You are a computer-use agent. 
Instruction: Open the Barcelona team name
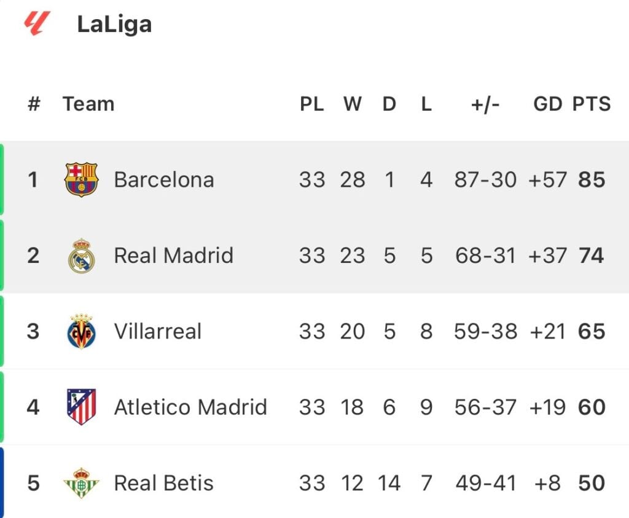pyautogui.click(x=163, y=180)
